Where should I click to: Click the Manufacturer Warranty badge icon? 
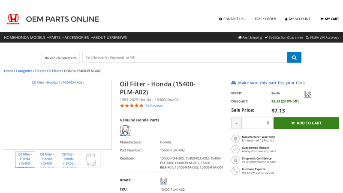click(235, 139)
